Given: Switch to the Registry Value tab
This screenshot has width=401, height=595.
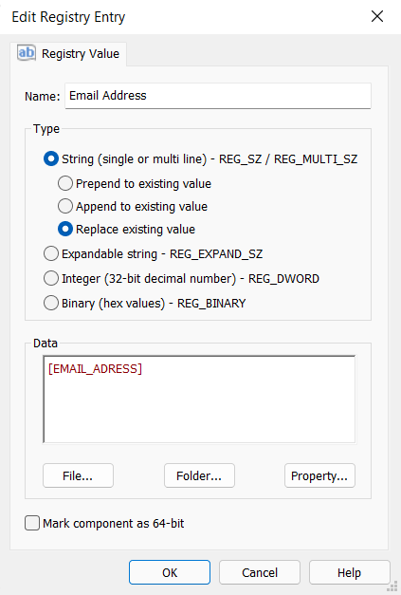Looking at the screenshot, I should (x=68, y=54).
